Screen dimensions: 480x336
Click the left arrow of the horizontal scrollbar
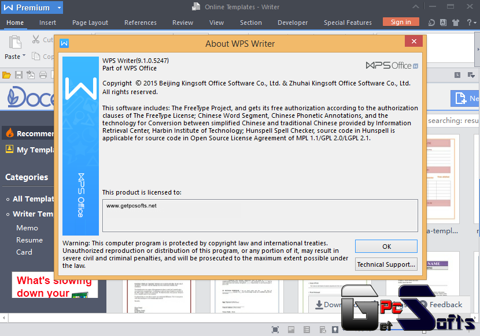3,318
